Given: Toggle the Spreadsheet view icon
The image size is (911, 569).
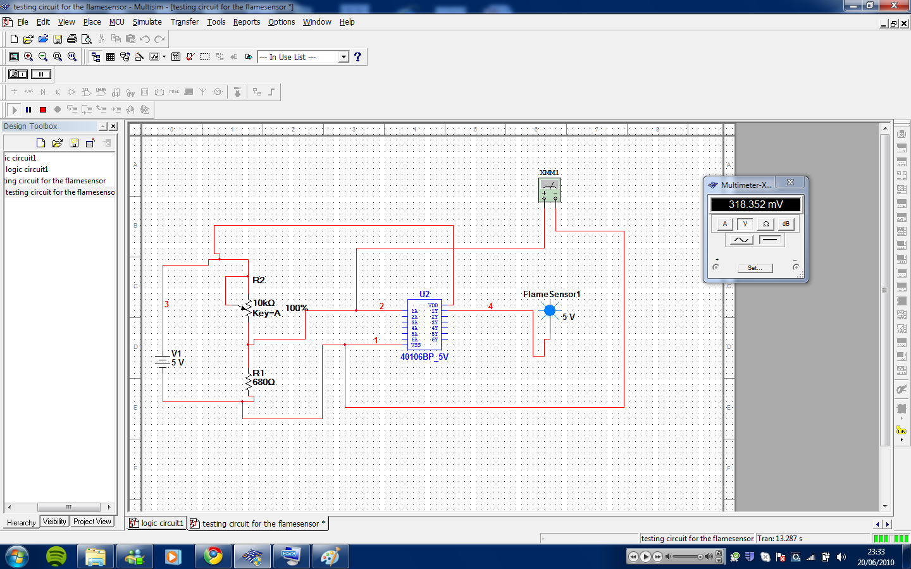Looking at the screenshot, I should click(x=111, y=57).
